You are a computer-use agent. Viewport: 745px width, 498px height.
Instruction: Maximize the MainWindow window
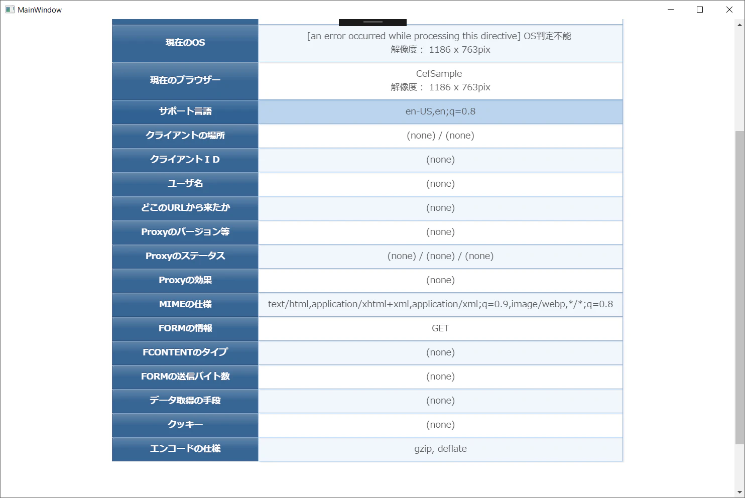(700, 10)
